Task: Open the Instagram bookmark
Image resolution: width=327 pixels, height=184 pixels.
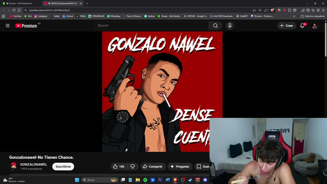Action: coord(41,16)
